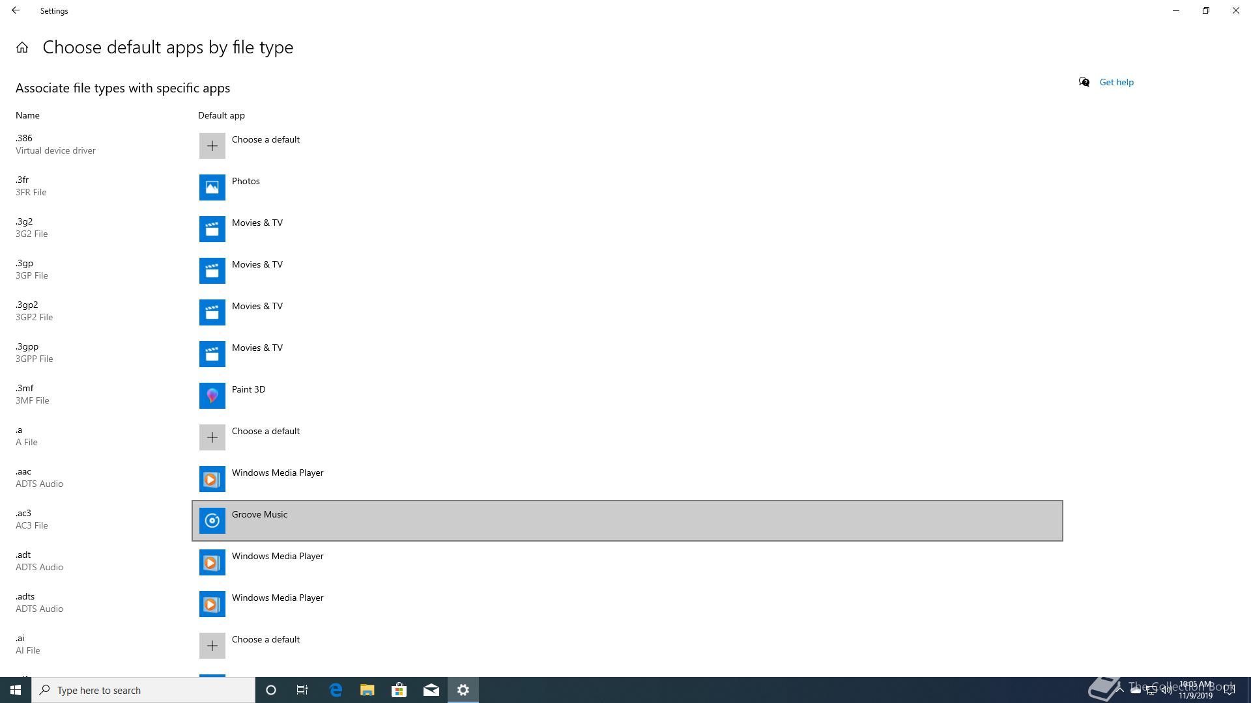Change Windows Media Player default for .aac
1251x703 pixels.
[627, 479]
